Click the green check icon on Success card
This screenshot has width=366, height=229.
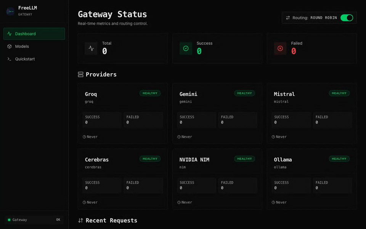[186, 48]
